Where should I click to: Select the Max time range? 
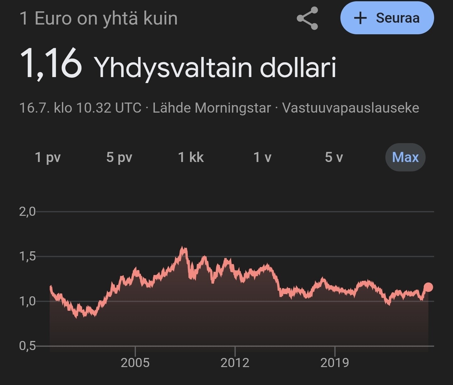point(405,157)
